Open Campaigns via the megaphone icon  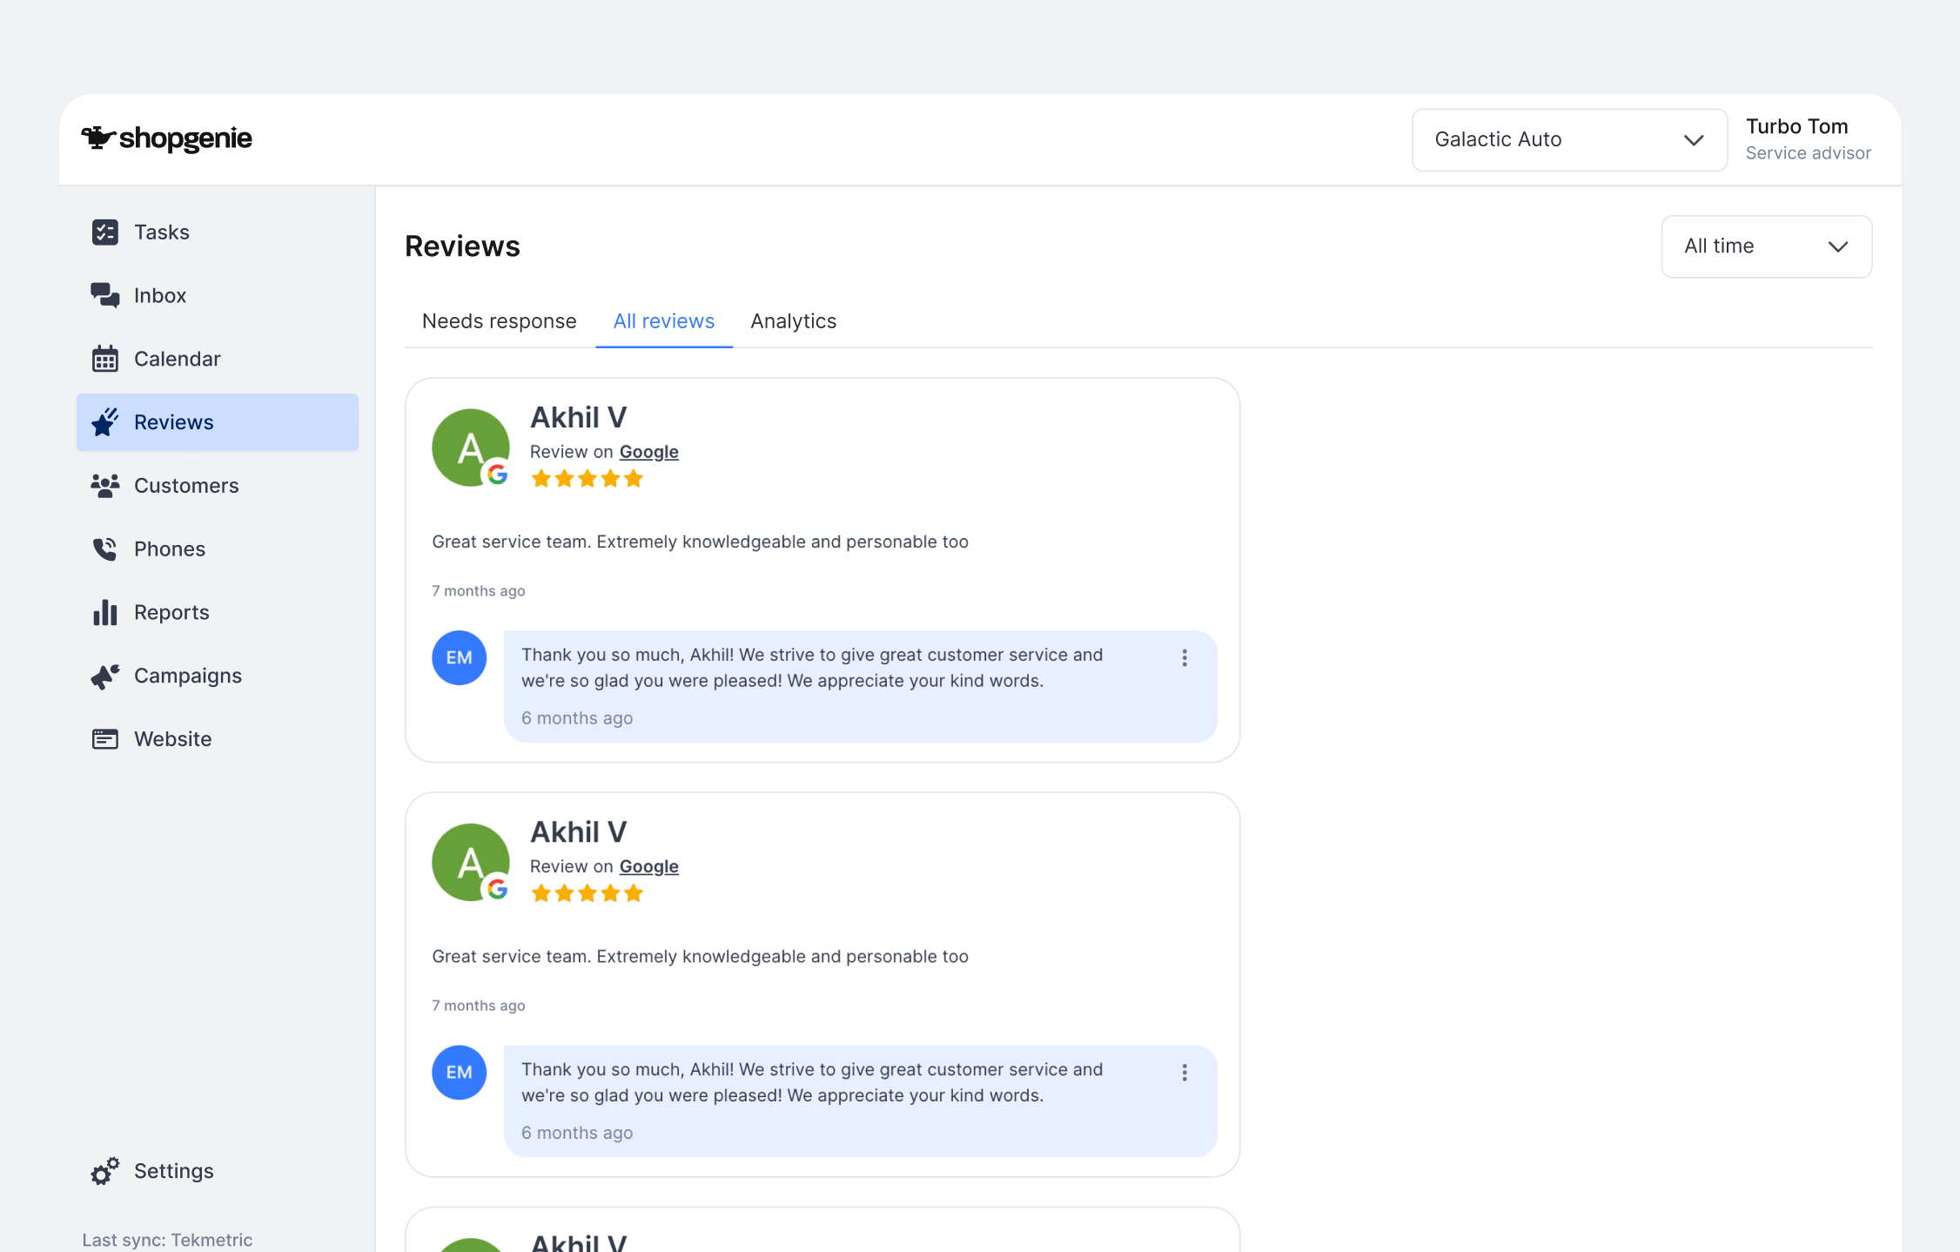[104, 676]
